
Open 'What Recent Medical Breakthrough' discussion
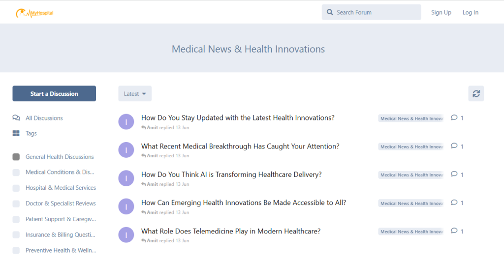240,146
